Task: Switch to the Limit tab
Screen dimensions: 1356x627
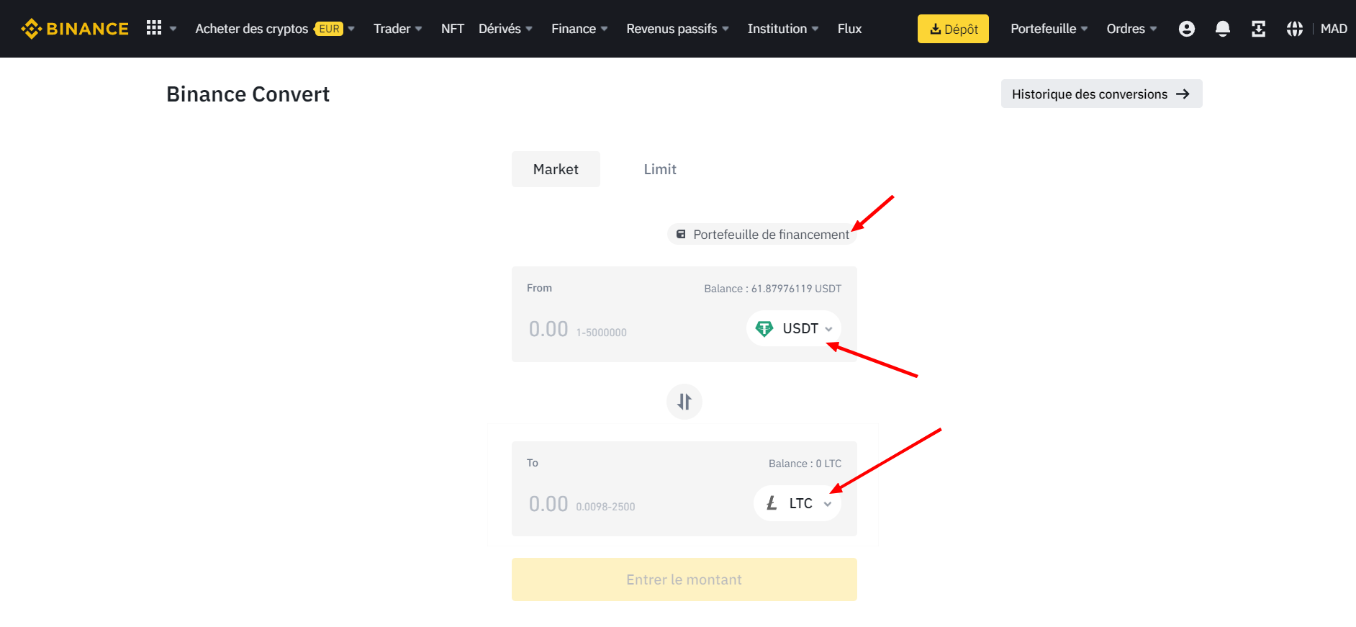Action: pyautogui.click(x=659, y=169)
